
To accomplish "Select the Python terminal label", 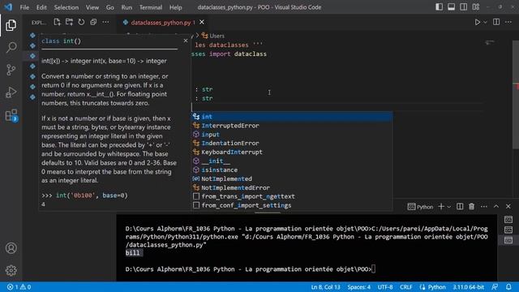I will point(420,207).
